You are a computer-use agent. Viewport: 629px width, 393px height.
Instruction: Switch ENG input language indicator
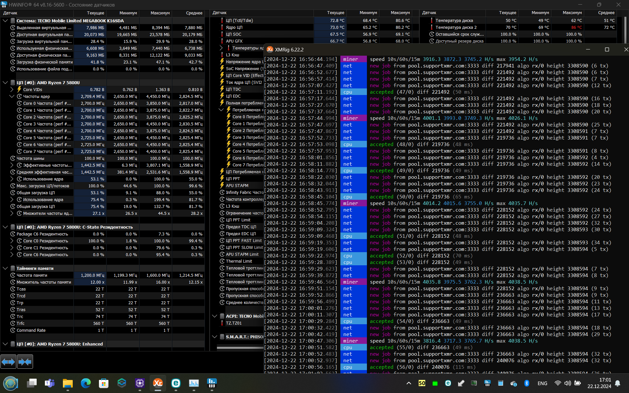tap(542, 383)
